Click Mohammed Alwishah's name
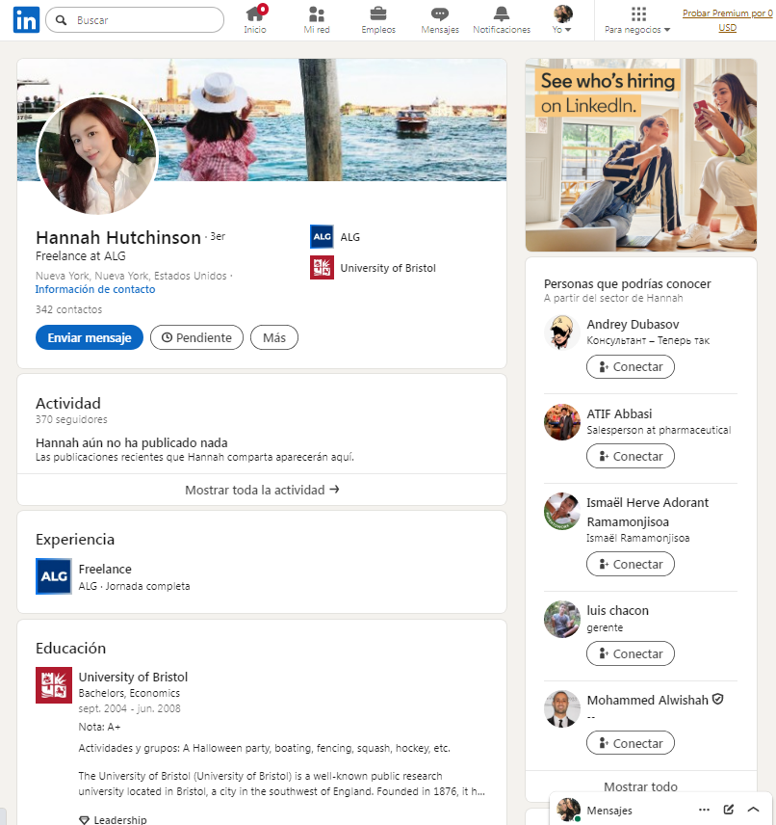Viewport: 776px width, 825px height. click(x=648, y=701)
